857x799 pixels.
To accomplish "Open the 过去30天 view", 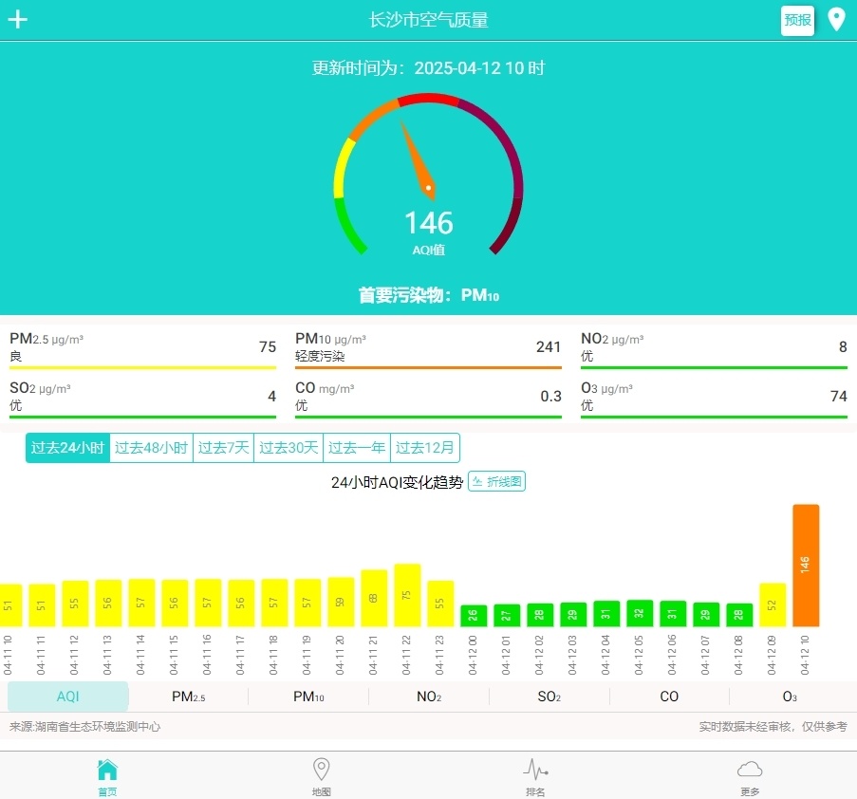I will (x=288, y=447).
